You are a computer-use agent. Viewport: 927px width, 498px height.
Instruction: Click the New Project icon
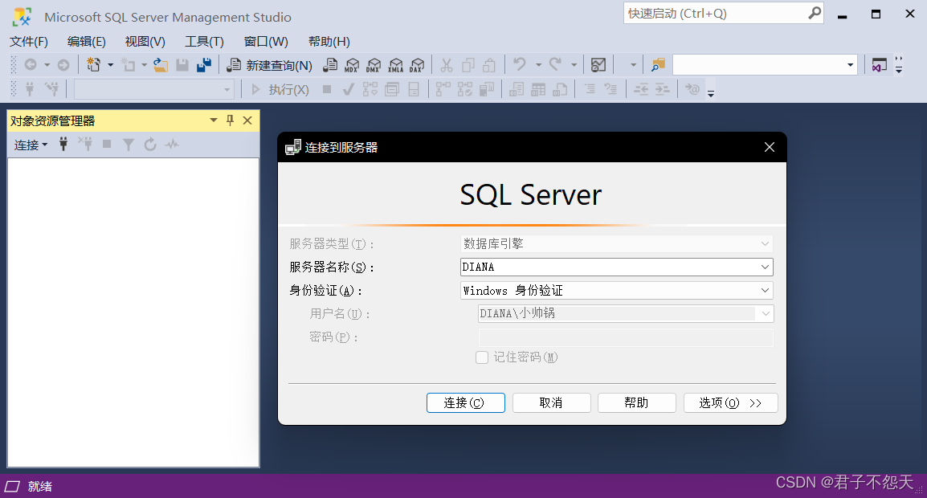pos(93,64)
